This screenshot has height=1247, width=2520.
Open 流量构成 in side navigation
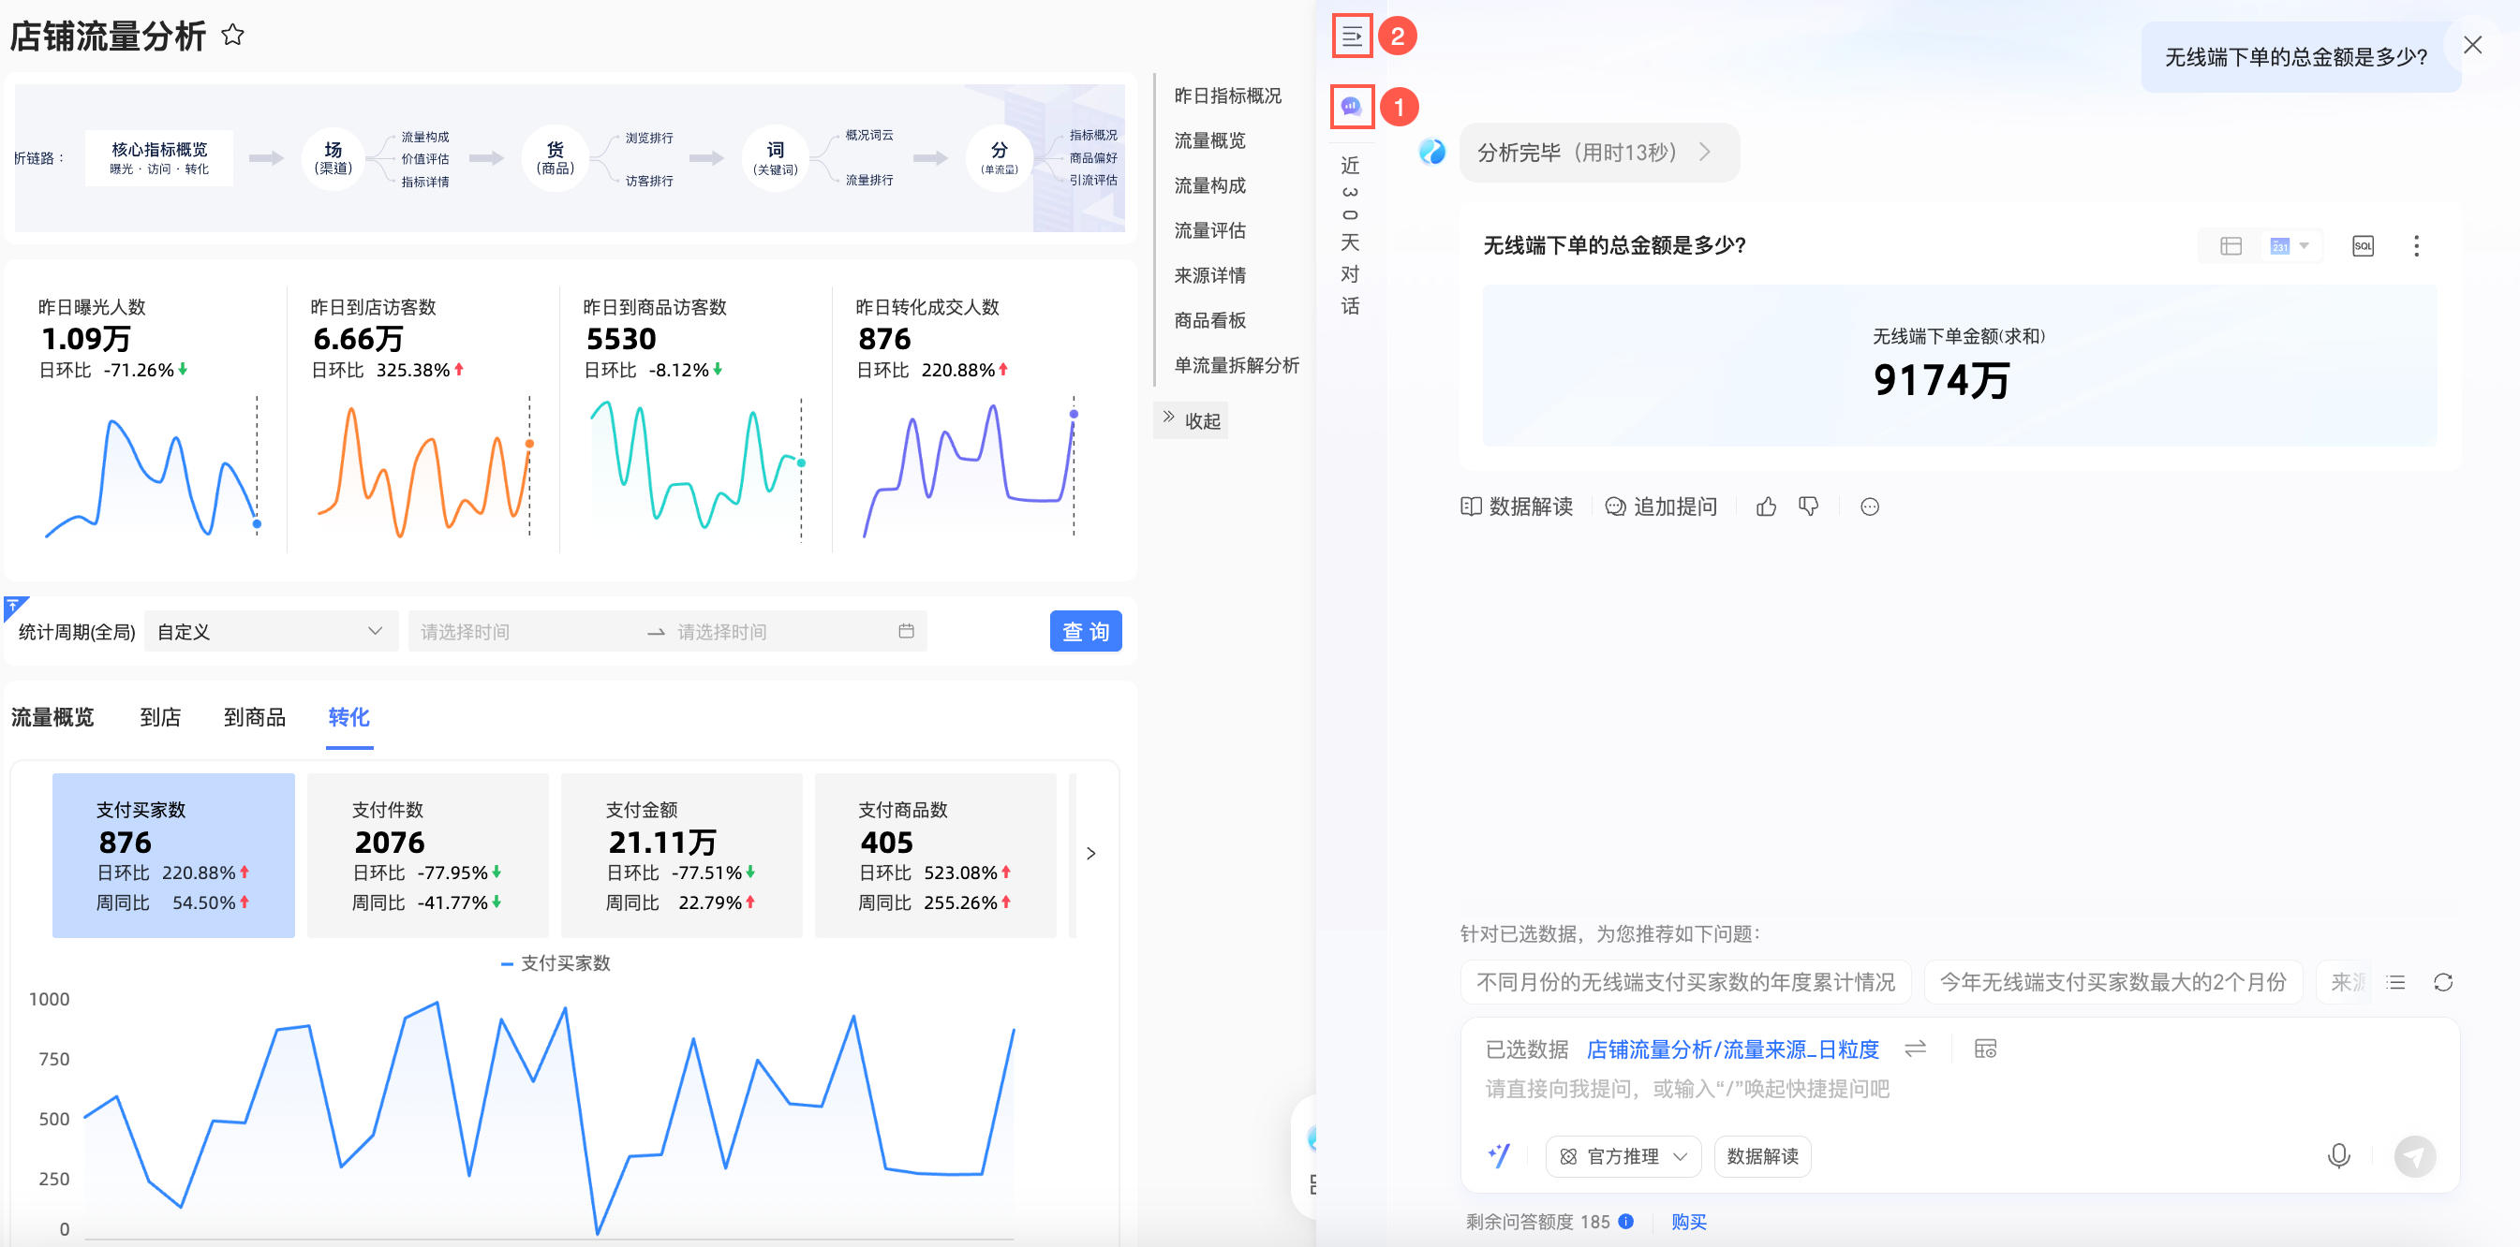click(1210, 184)
